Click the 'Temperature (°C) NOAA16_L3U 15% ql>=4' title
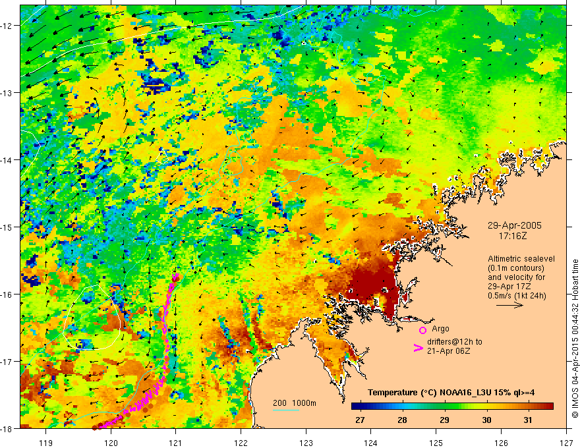Image resolution: width=580 pixels, height=448 pixels. [x=451, y=393]
